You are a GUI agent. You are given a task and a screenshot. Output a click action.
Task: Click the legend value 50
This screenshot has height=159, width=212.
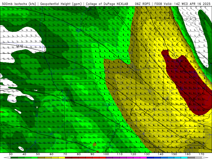38,154
